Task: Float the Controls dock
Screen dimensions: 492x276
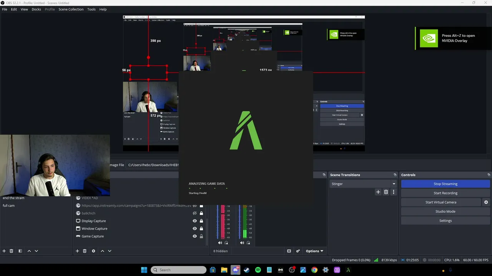Action: click(489, 175)
